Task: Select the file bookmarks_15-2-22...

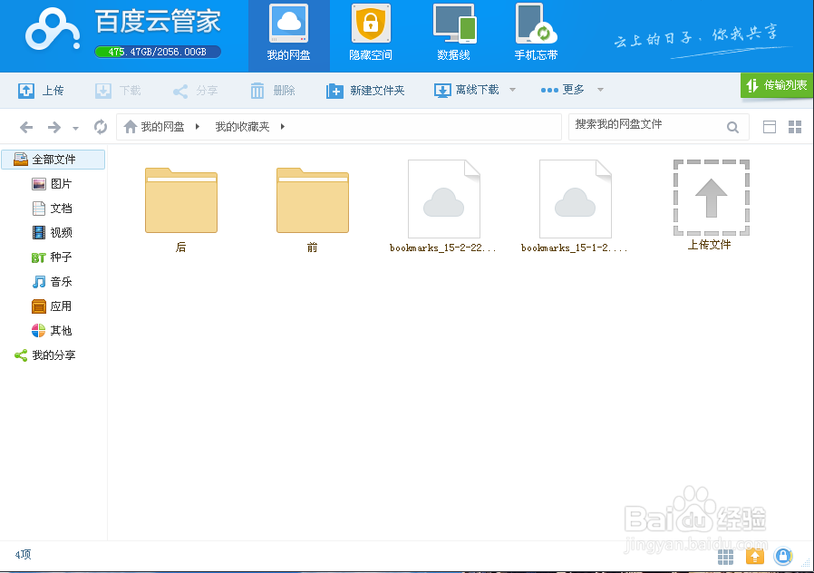Action: point(443,207)
